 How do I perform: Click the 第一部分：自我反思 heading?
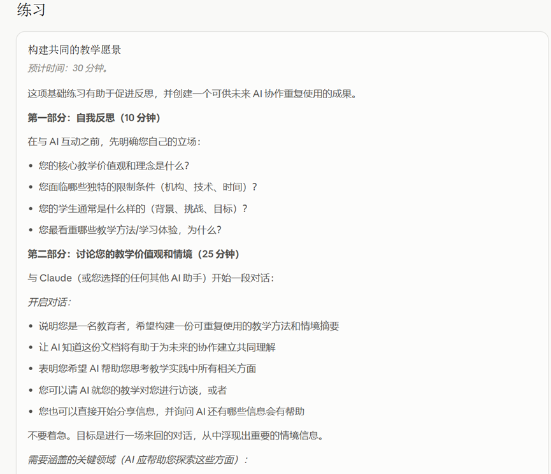pyautogui.click(x=94, y=118)
